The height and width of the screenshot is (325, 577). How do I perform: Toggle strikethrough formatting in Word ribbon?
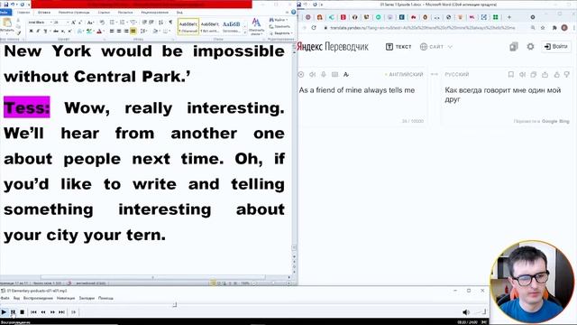(x=56, y=32)
